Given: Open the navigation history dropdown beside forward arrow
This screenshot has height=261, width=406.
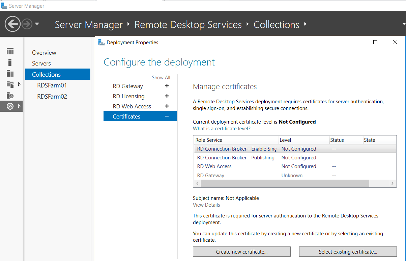Looking at the screenshot, I should pyautogui.click(x=37, y=24).
